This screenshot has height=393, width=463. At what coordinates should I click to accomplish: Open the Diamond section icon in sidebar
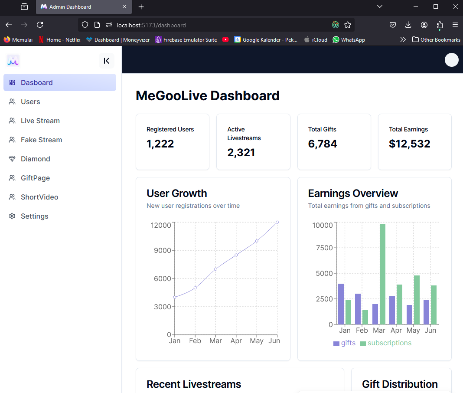click(x=12, y=159)
